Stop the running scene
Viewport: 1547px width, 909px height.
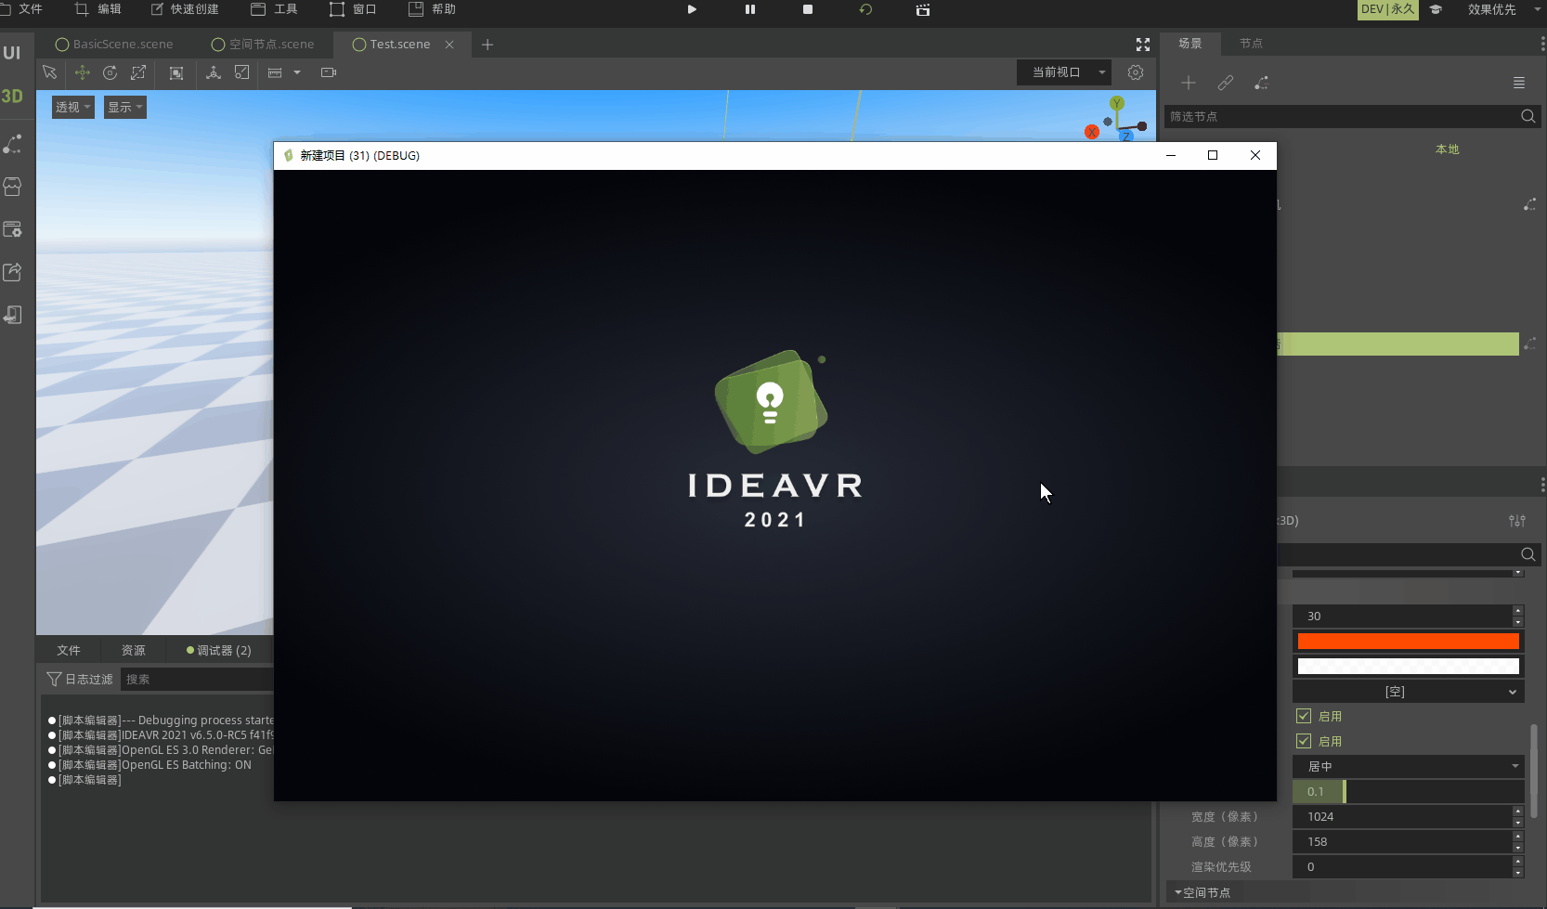tap(808, 9)
